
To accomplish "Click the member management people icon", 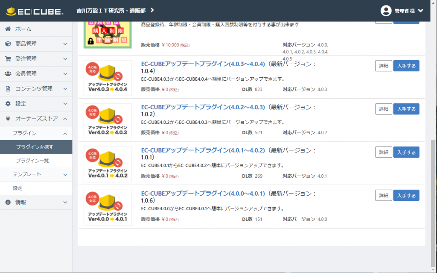I will click(x=8, y=74).
